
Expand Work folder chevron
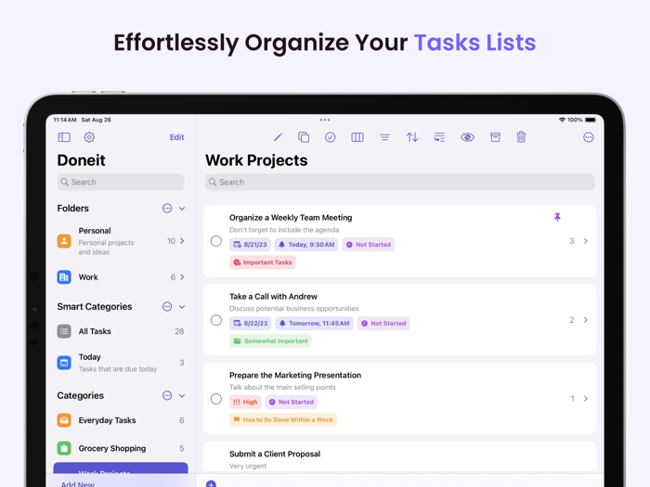click(x=182, y=277)
